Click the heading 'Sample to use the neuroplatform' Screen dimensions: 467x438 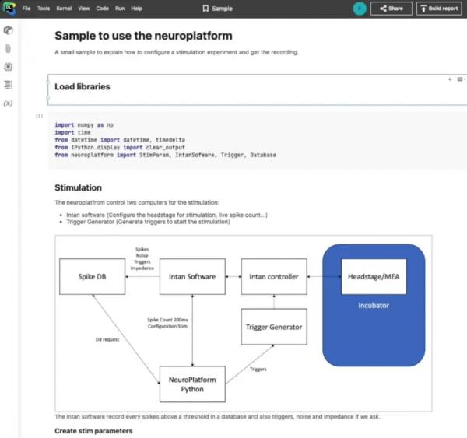point(143,36)
